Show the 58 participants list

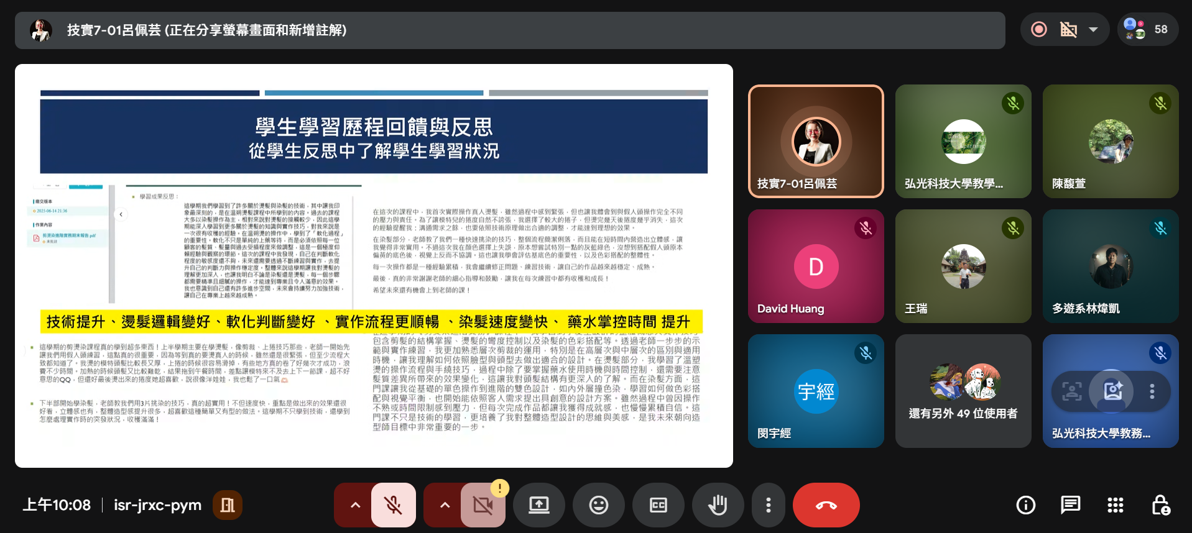click(1147, 29)
